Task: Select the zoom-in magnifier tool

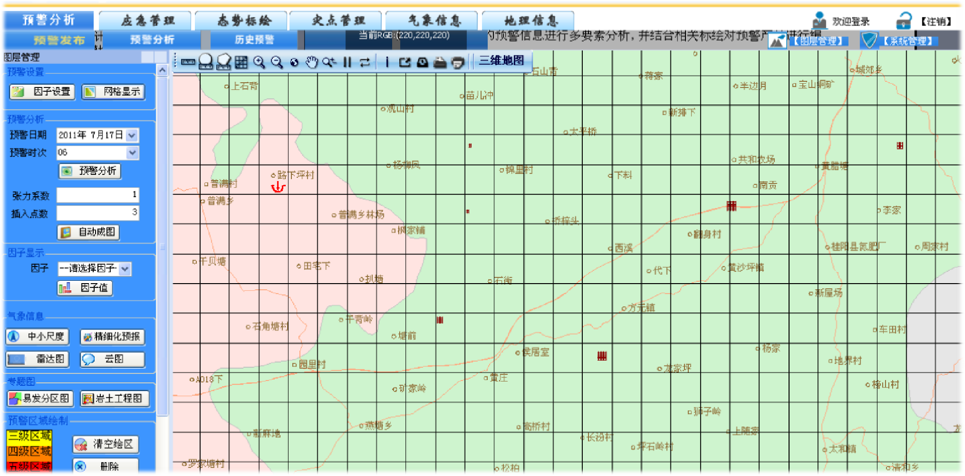Action: (259, 62)
